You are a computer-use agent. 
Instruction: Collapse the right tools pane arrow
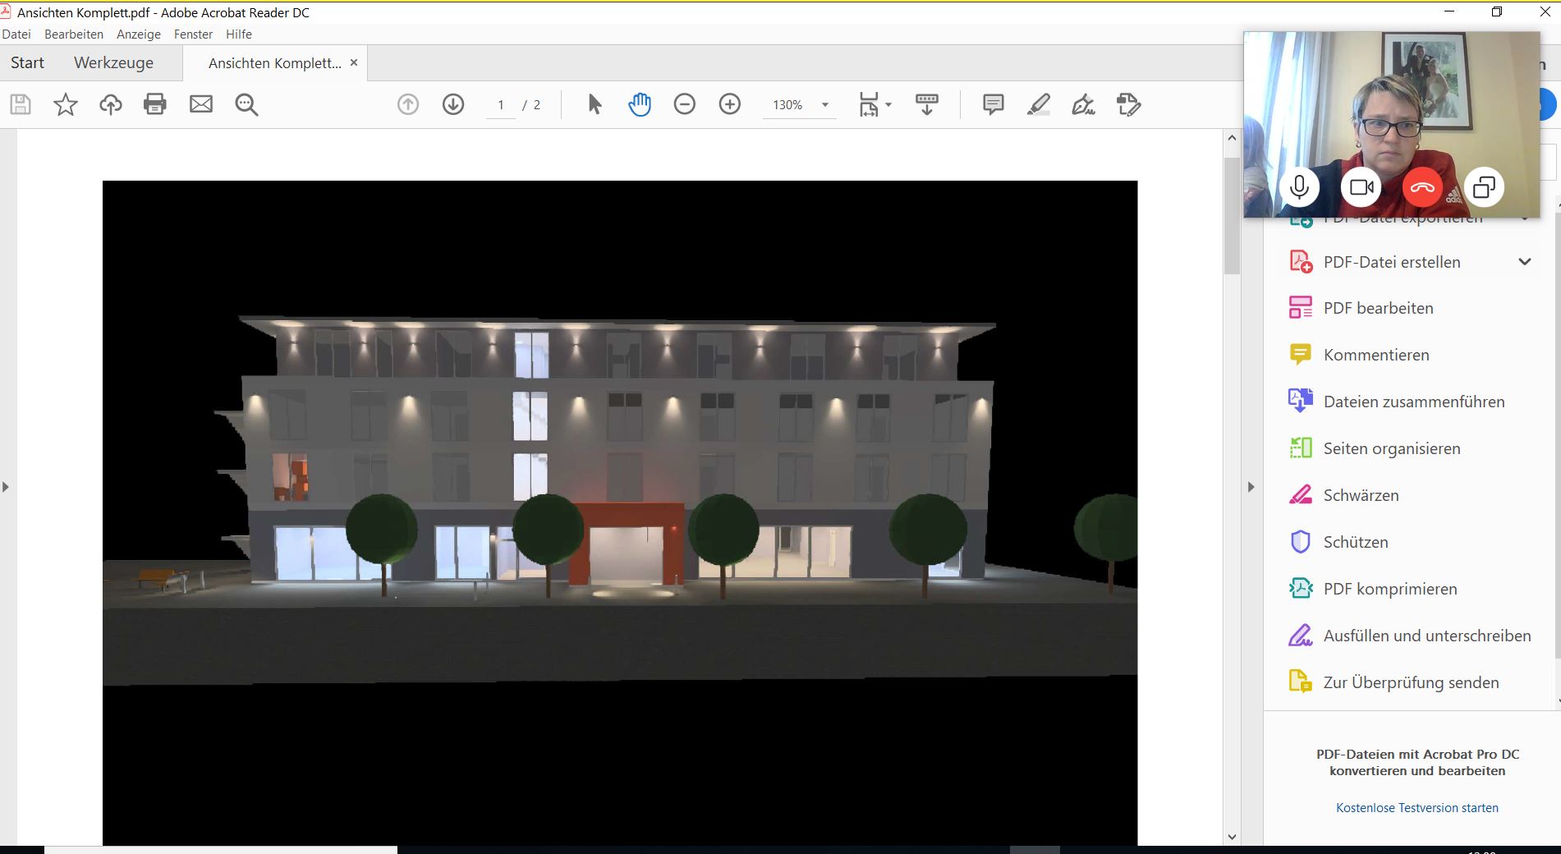pyautogui.click(x=1251, y=487)
